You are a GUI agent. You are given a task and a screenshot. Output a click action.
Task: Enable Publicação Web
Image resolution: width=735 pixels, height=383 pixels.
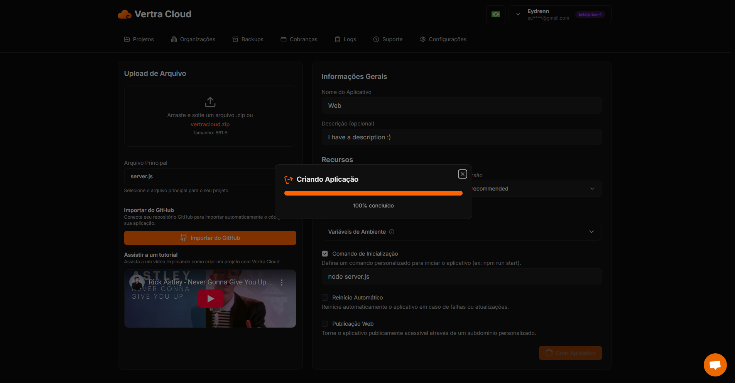[x=325, y=323]
